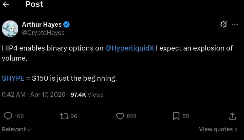Click the 6:42 AM Apr 17, 2026 timestamp
This screenshot has width=244, height=140.
coord(34,94)
